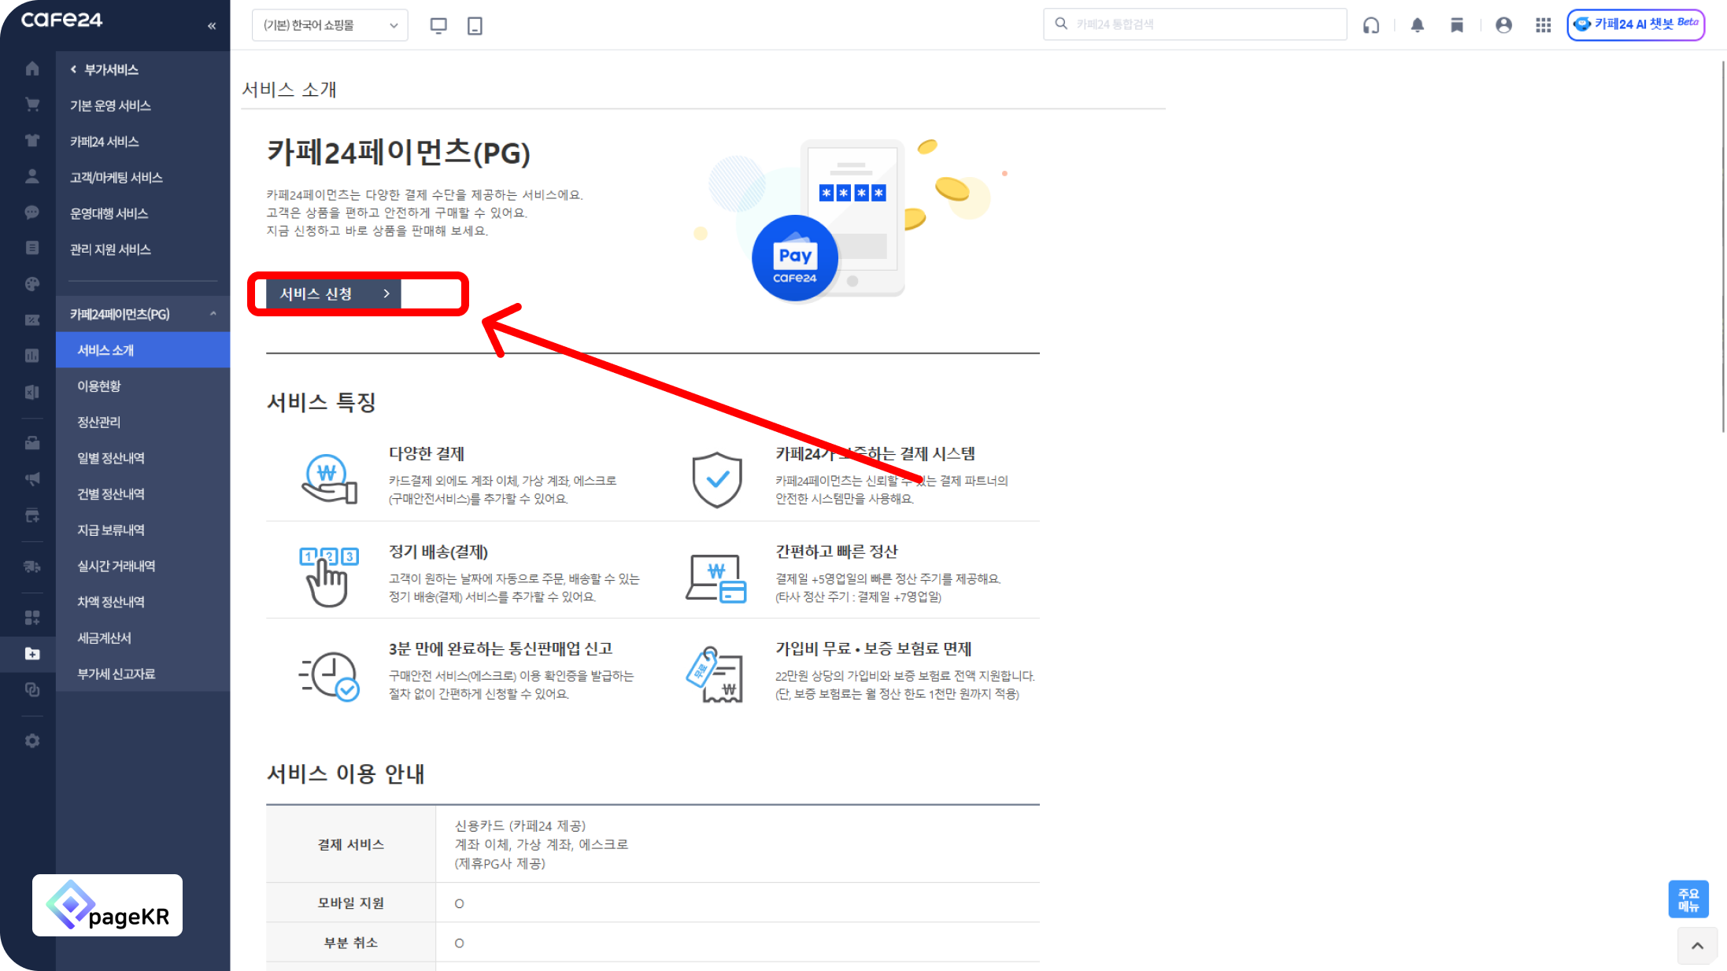Click the page vertical scrollbar
This screenshot has width=1727, height=971.
pyautogui.click(x=1722, y=246)
